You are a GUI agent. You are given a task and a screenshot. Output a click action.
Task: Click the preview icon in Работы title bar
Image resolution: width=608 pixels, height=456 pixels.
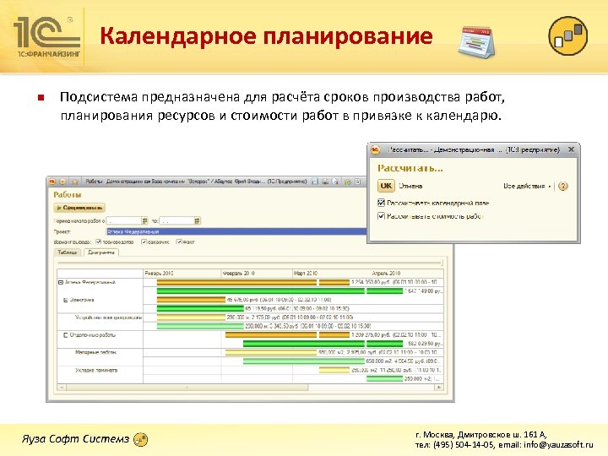pyautogui.click(x=335, y=181)
